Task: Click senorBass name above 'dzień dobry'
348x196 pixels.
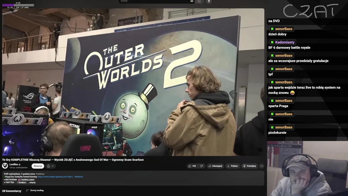Action: coord(284,29)
